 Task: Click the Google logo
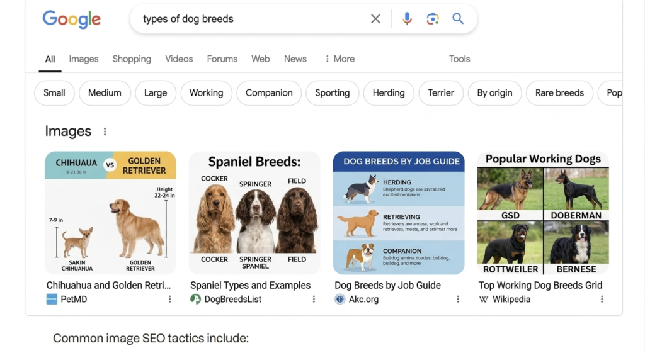coord(72,19)
